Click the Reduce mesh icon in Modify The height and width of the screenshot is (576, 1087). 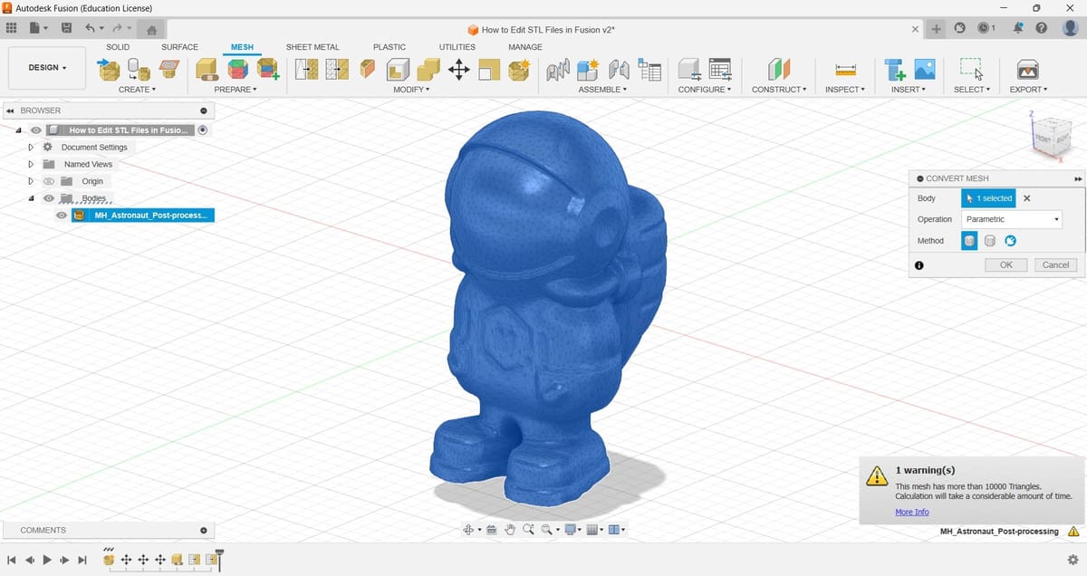pyautogui.click(x=337, y=69)
